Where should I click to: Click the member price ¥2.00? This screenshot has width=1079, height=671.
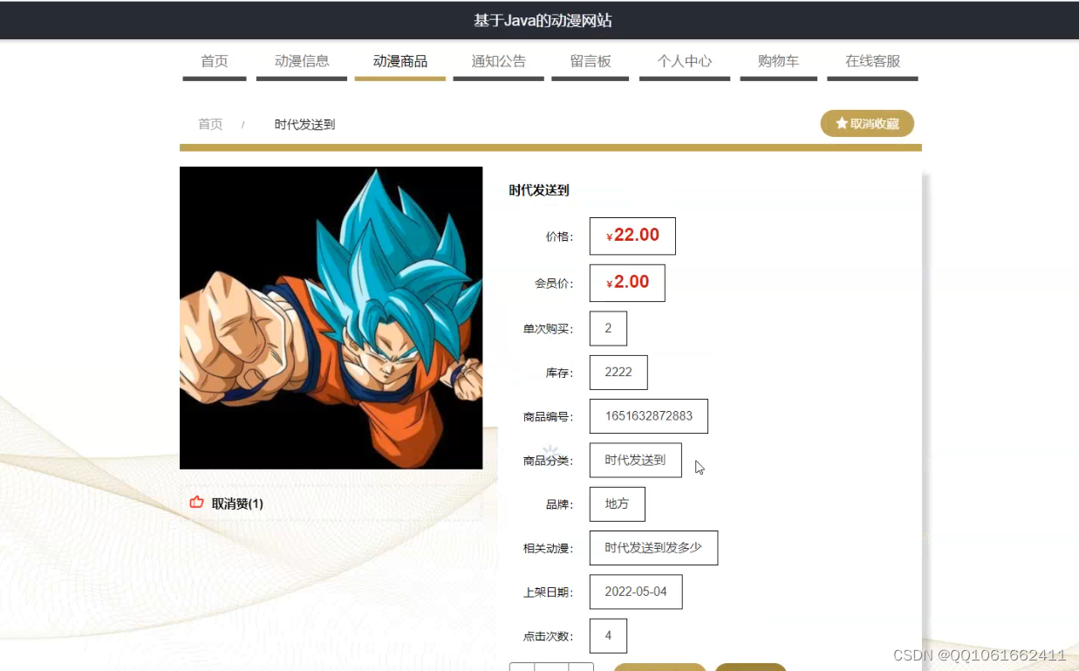coord(627,283)
